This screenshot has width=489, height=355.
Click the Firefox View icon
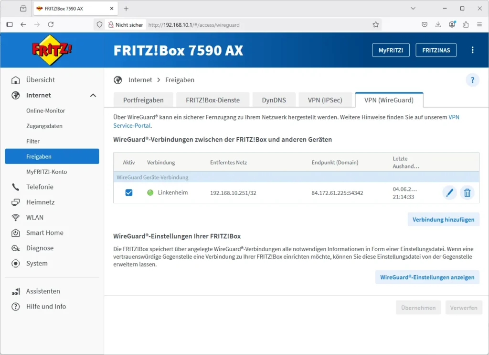[x=23, y=9]
